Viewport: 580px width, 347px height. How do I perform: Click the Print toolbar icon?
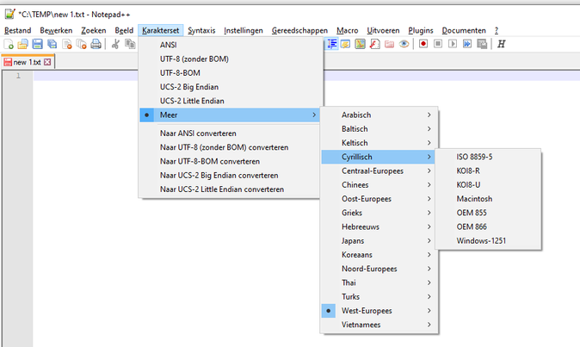tap(96, 45)
